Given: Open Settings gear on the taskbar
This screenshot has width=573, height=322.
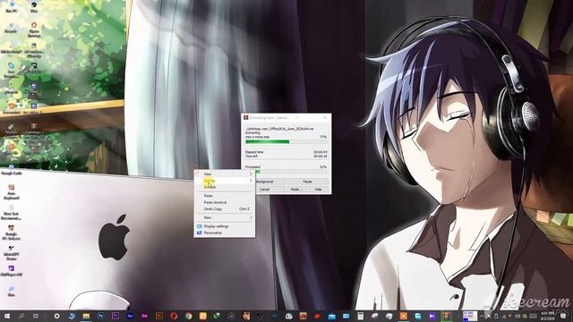Looking at the screenshot, I should [56, 316].
